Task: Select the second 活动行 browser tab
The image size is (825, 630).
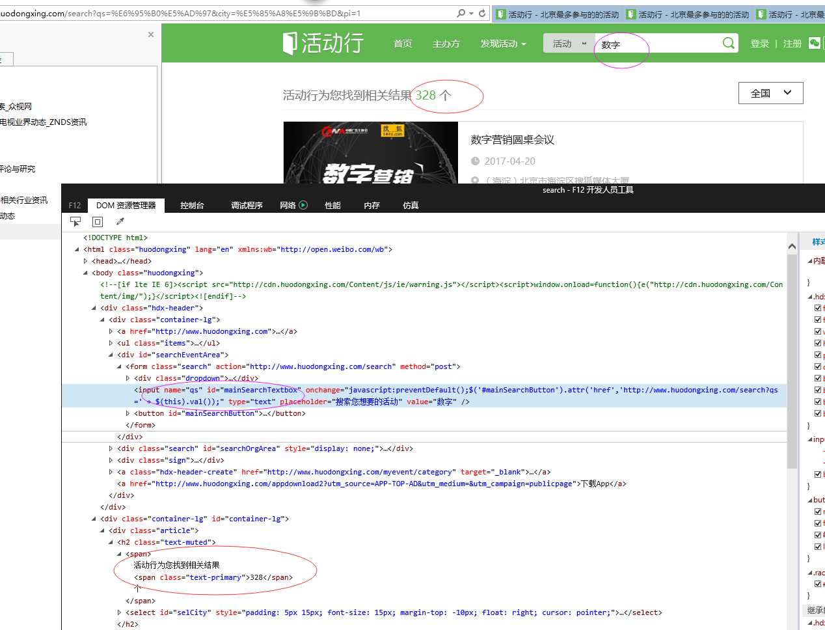Action: pyautogui.click(x=687, y=14)
